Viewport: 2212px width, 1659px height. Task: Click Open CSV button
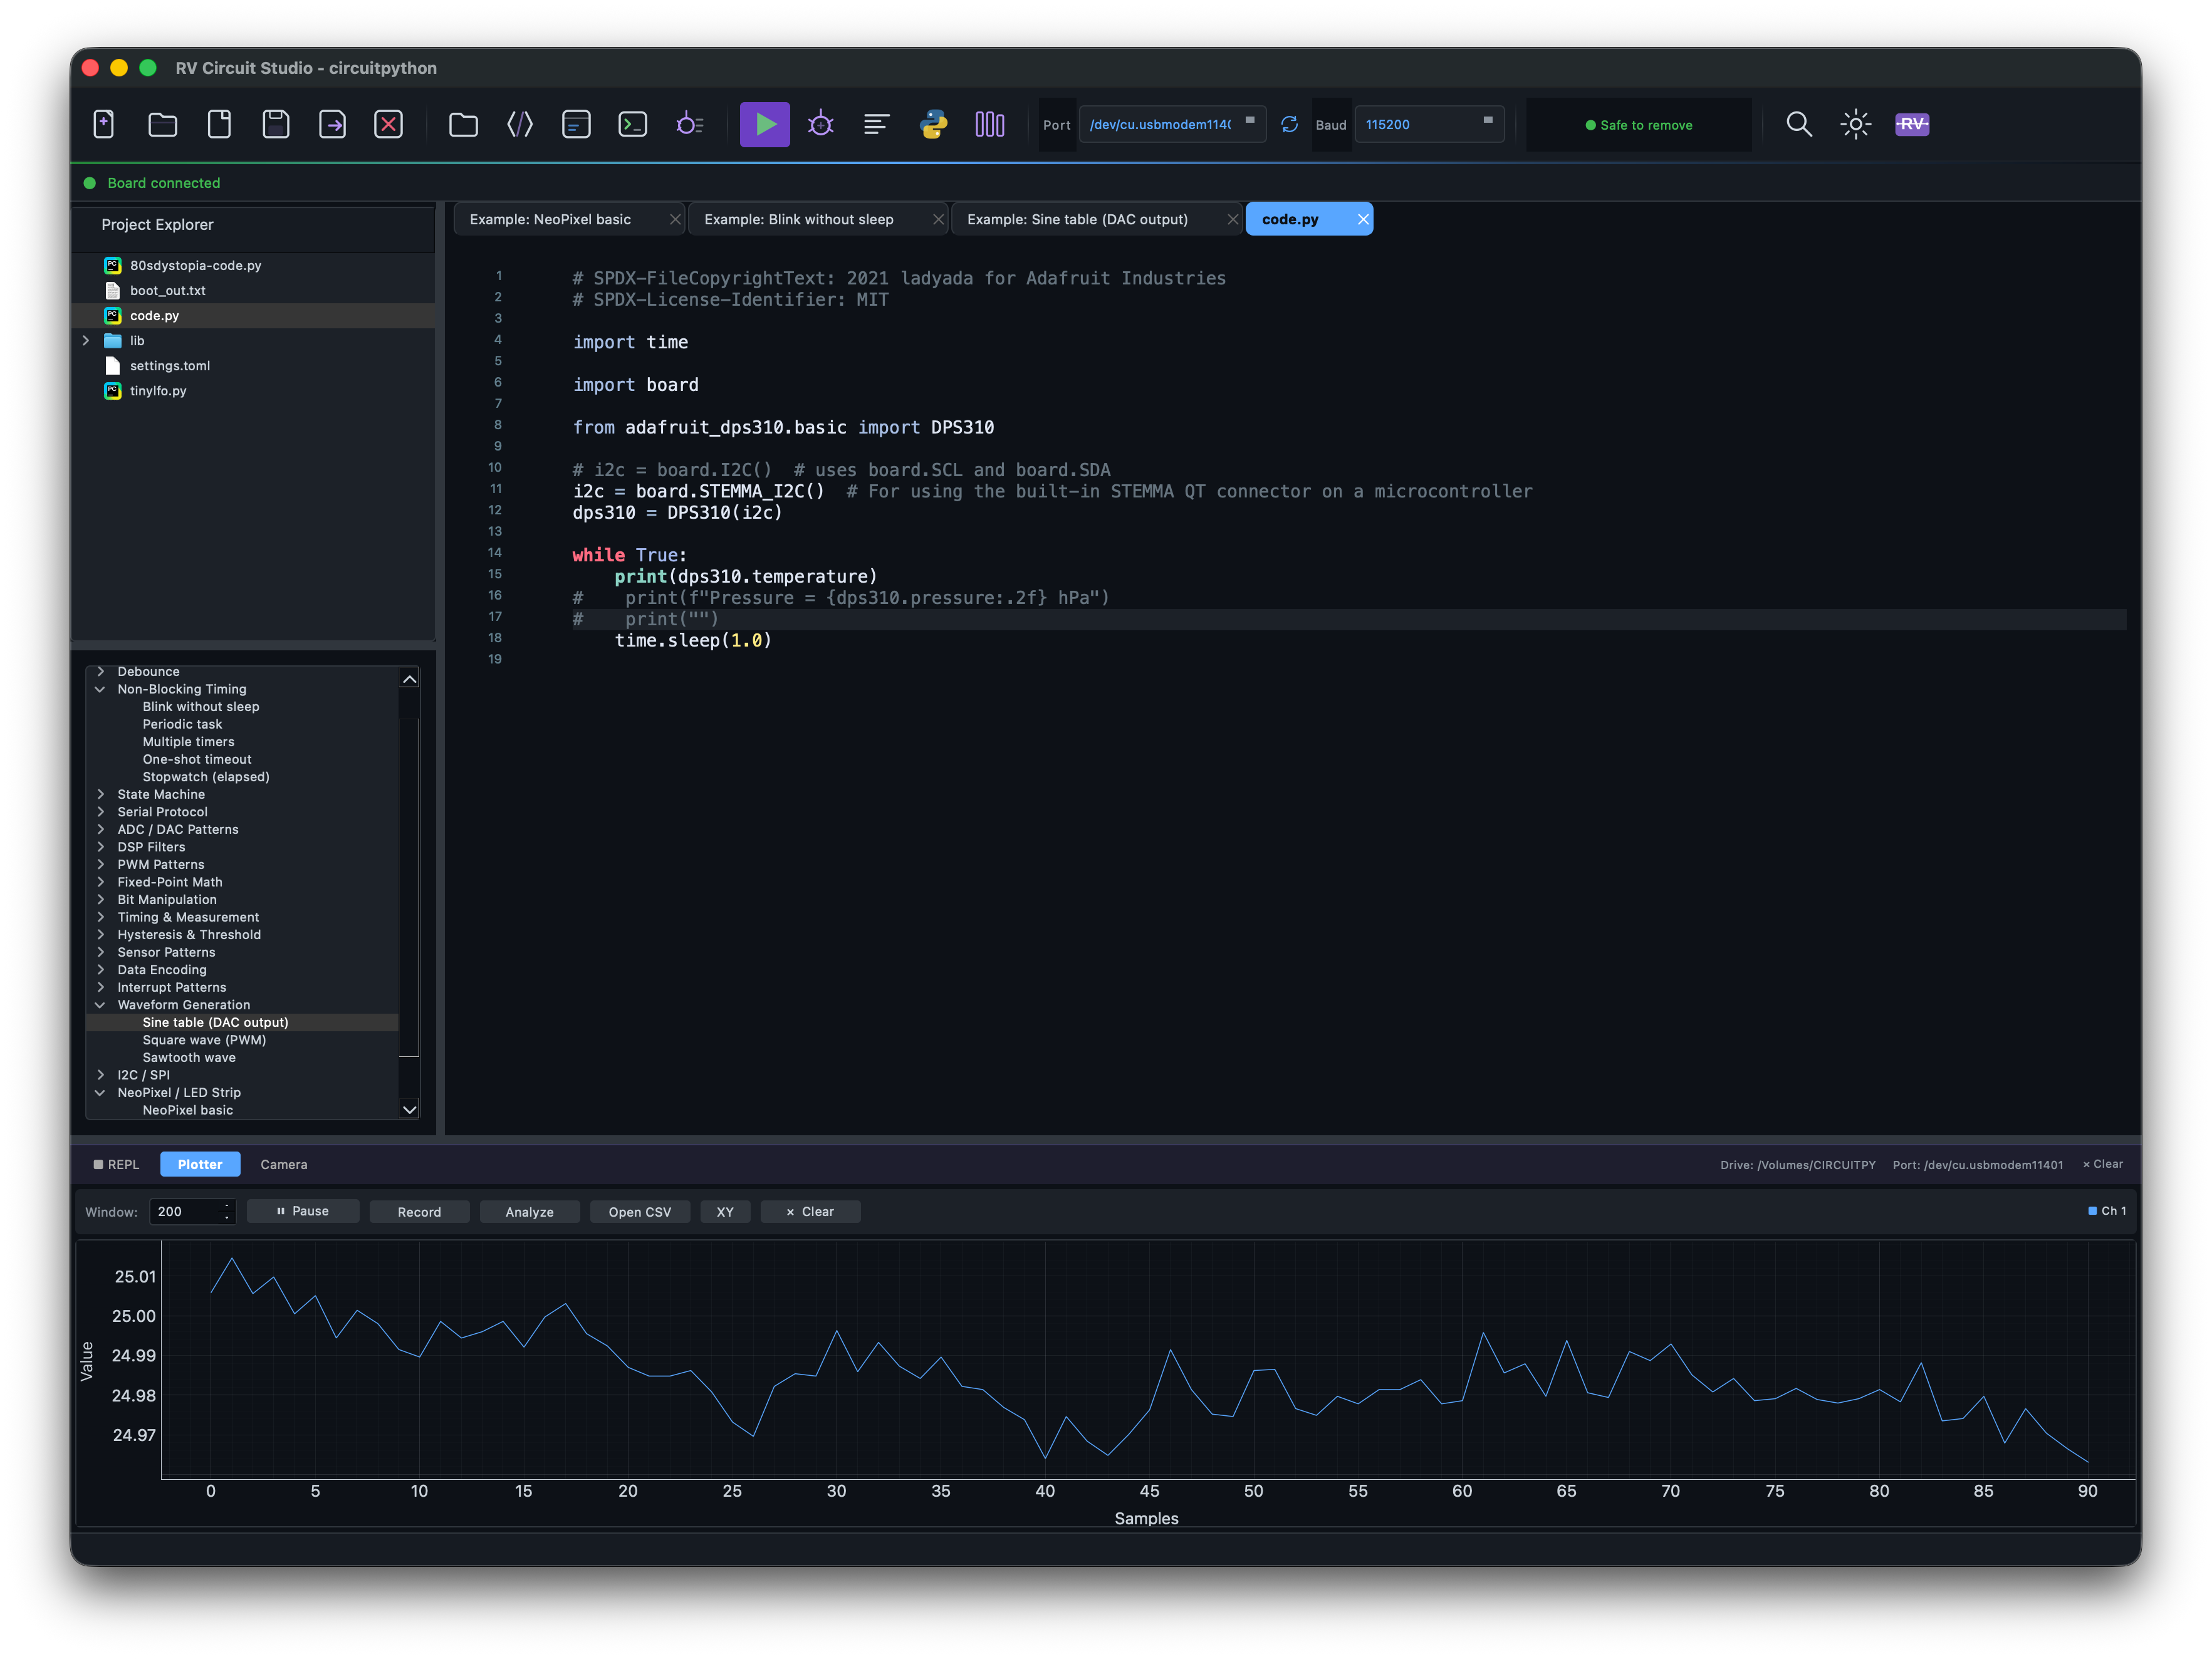pos(640,1212)
